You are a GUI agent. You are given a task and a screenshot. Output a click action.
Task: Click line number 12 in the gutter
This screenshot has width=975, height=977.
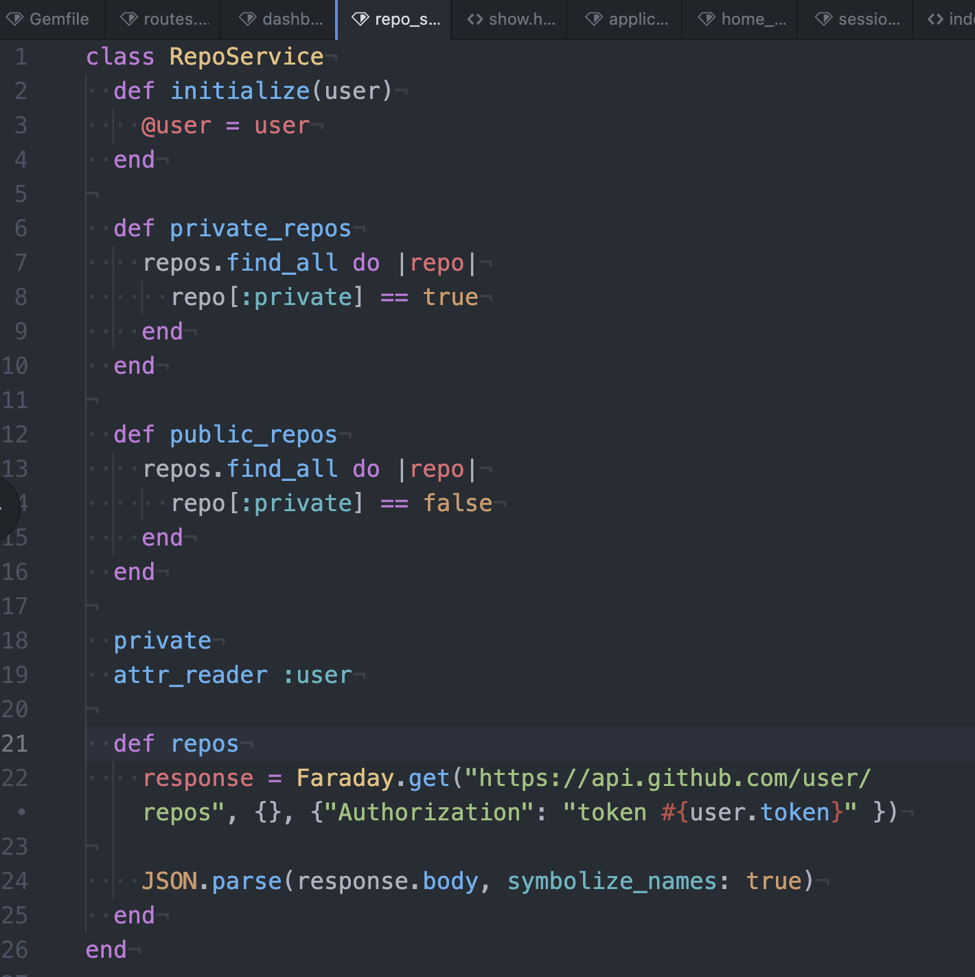[x=14, y=434]
